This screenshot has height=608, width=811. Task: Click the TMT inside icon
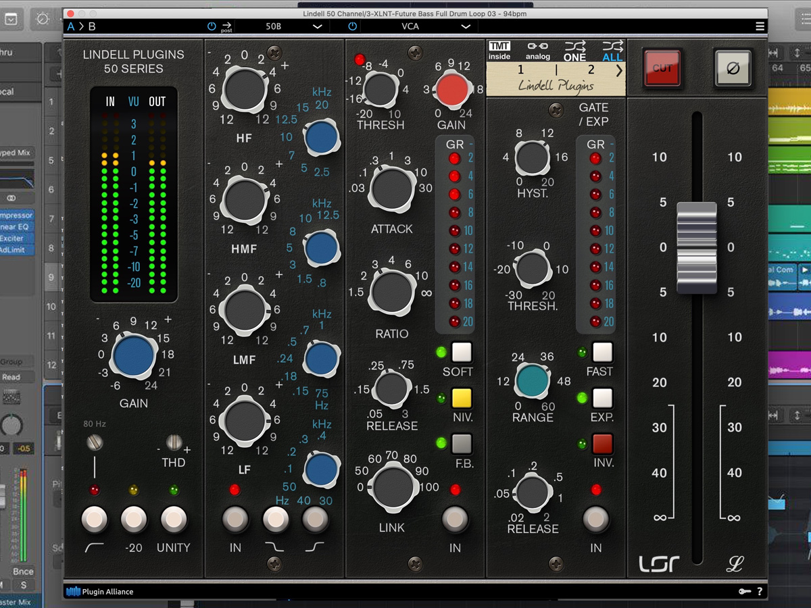(499, 51)
